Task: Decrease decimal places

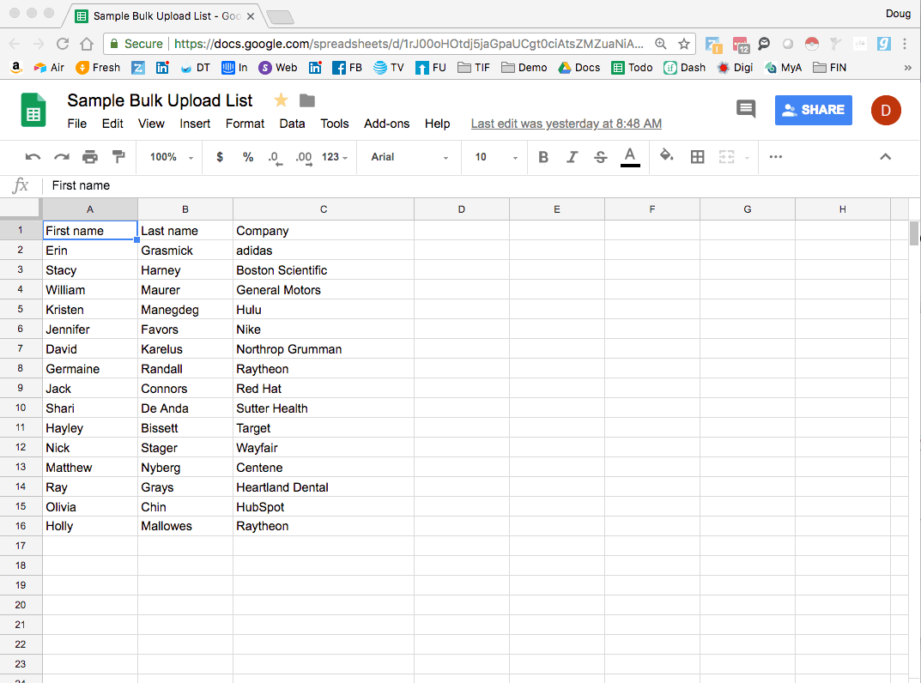Action: click(x=275, y=157)
